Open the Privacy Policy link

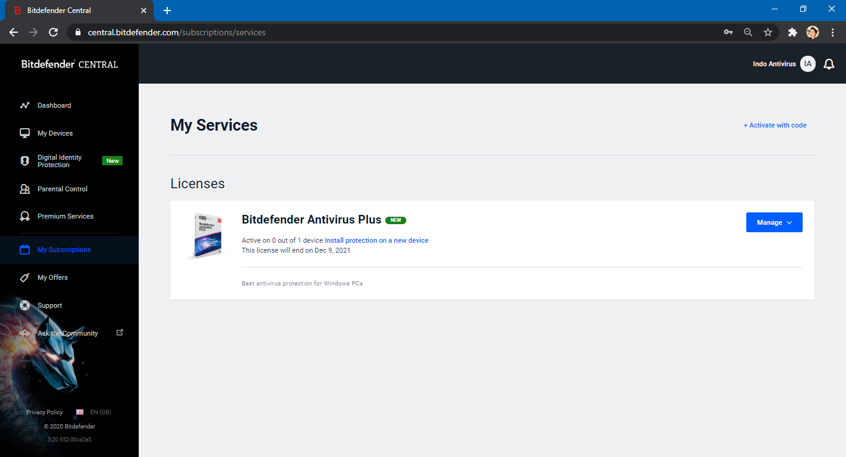point(45,412)
